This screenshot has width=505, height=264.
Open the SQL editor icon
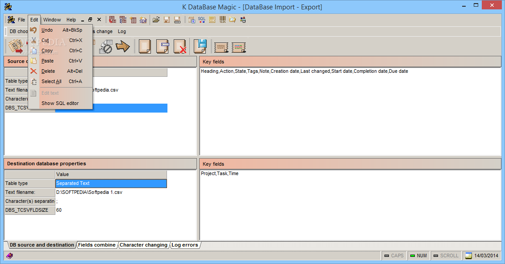tap(202, 20)
